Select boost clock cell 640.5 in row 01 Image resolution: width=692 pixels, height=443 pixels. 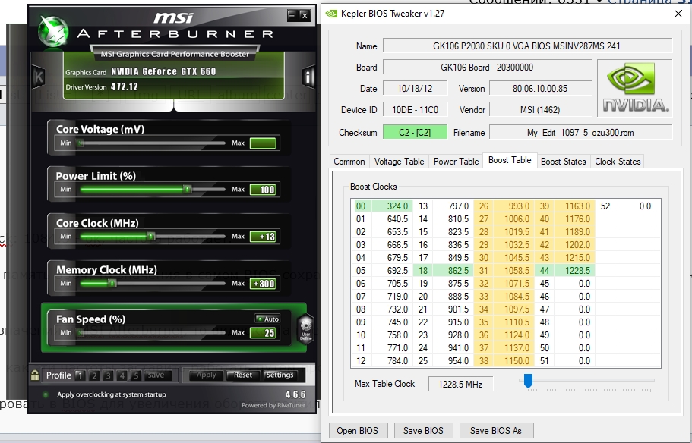(x=392, y=219)
